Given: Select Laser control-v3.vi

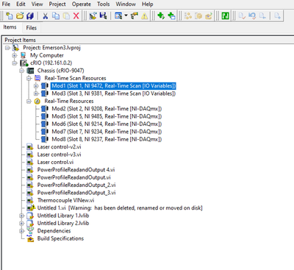Looking at the screenshot, I should click(59, 154).
